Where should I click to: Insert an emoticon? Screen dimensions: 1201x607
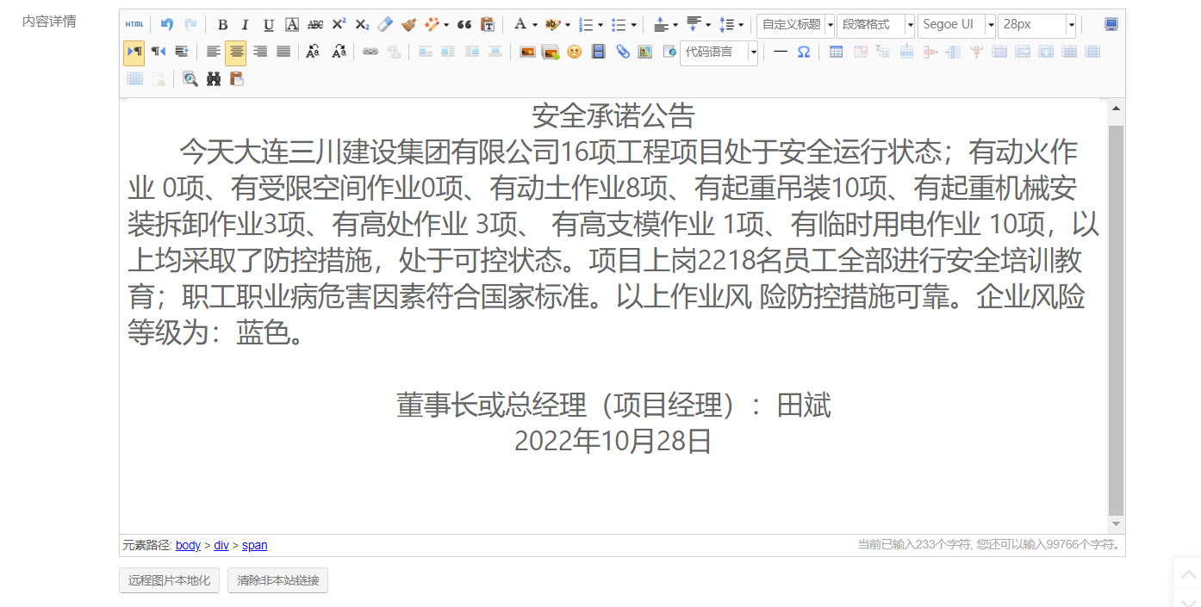[574, 52]
